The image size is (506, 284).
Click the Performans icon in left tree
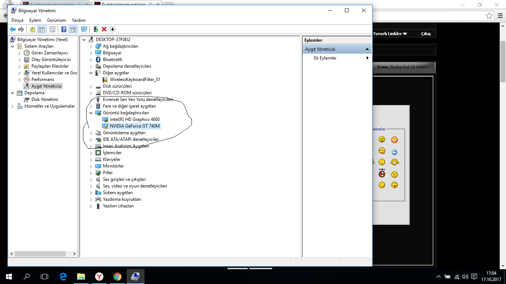click(27, 80)
